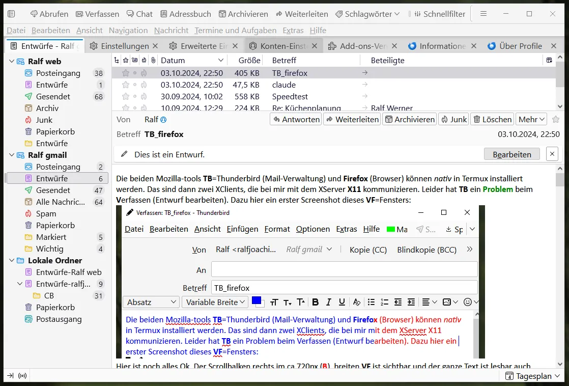Switch to the Add-ons-Verwaltung tab

(x=363, y=46)
